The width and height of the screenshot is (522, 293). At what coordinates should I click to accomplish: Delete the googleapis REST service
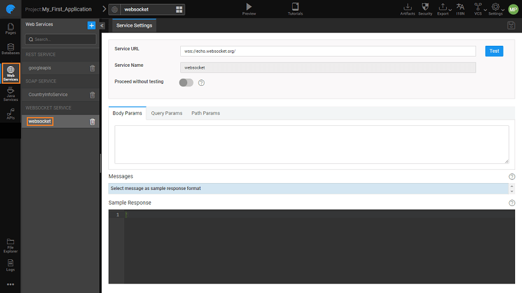point(92,68)
